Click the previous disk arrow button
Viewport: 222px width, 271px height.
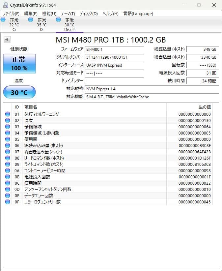coord(7,40)
